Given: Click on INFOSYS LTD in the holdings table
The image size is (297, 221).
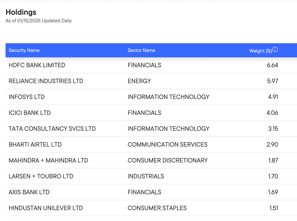Looking at the screenshot, I should point(27,97).
